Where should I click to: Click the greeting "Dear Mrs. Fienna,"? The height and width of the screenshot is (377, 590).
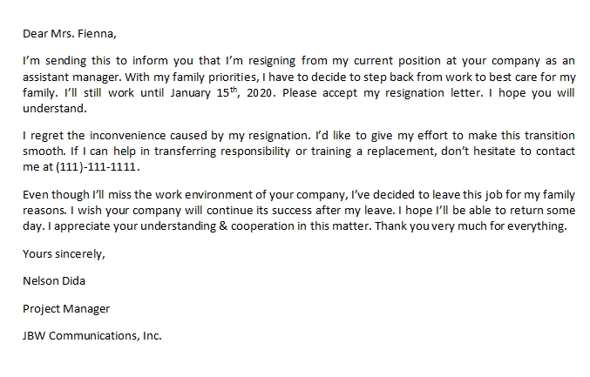click(x=68, y=35)
